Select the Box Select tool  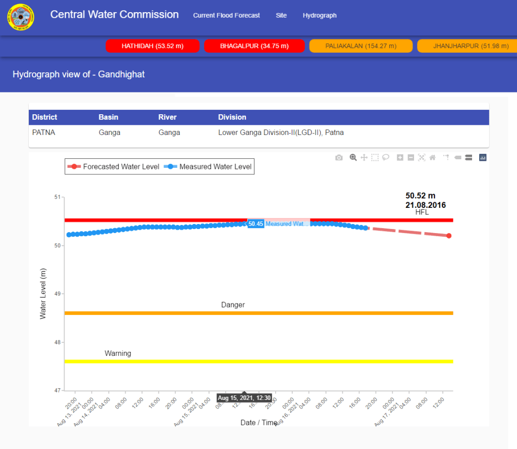[x=375, y=158]
